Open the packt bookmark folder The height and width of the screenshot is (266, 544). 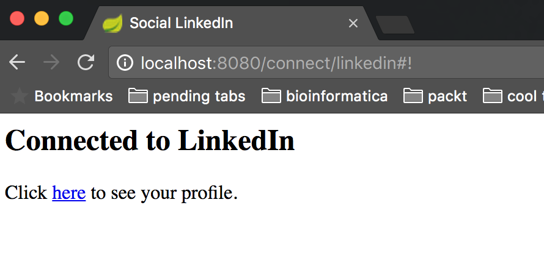[x=435, y=96]
